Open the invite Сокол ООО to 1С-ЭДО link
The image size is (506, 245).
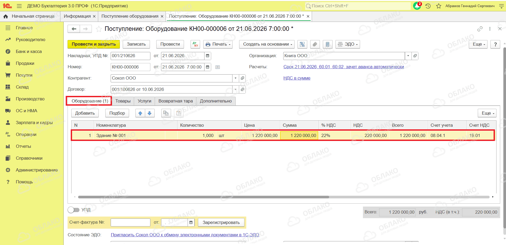[x=185, y=235]
